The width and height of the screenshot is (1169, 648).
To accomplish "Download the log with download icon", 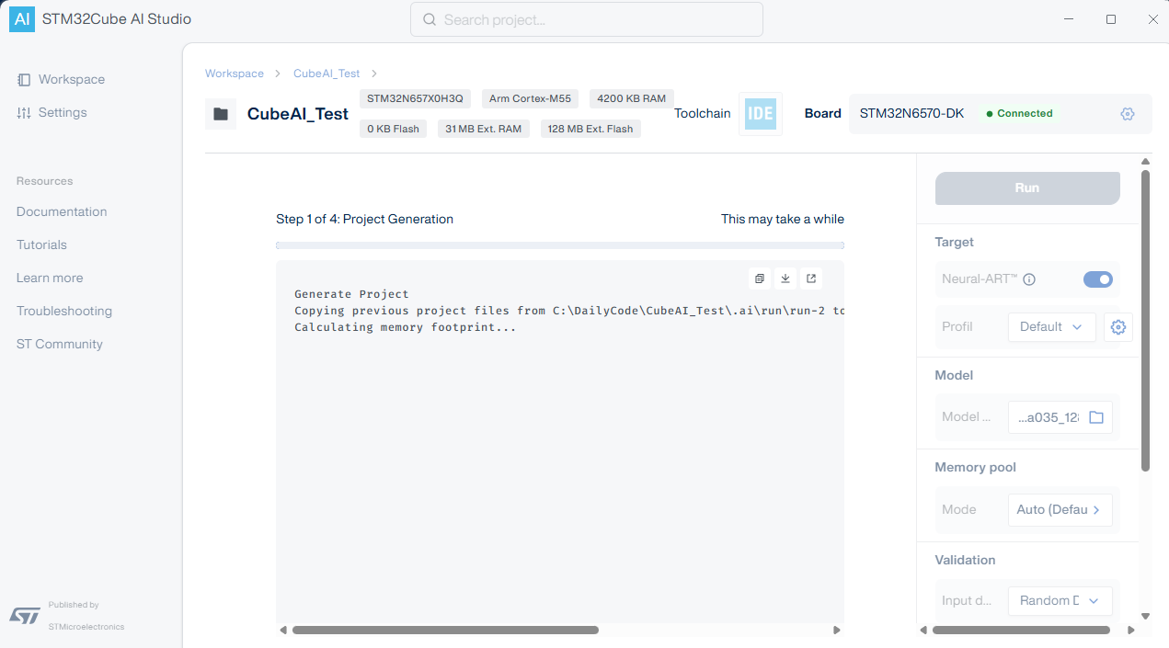I will click(x=785, y=279).
